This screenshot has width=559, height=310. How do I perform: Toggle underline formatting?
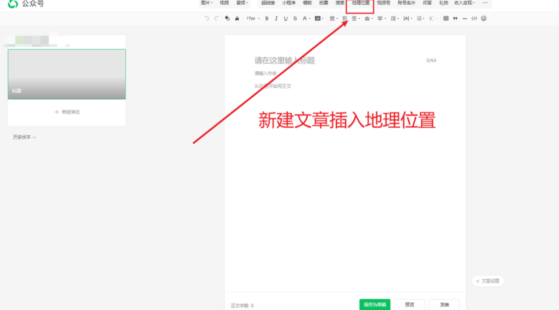click(285, 19)
